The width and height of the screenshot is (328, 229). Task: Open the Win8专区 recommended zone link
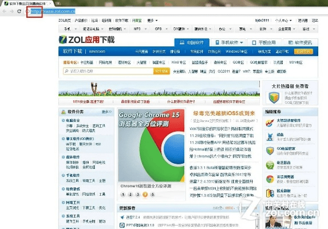point(178,62)
